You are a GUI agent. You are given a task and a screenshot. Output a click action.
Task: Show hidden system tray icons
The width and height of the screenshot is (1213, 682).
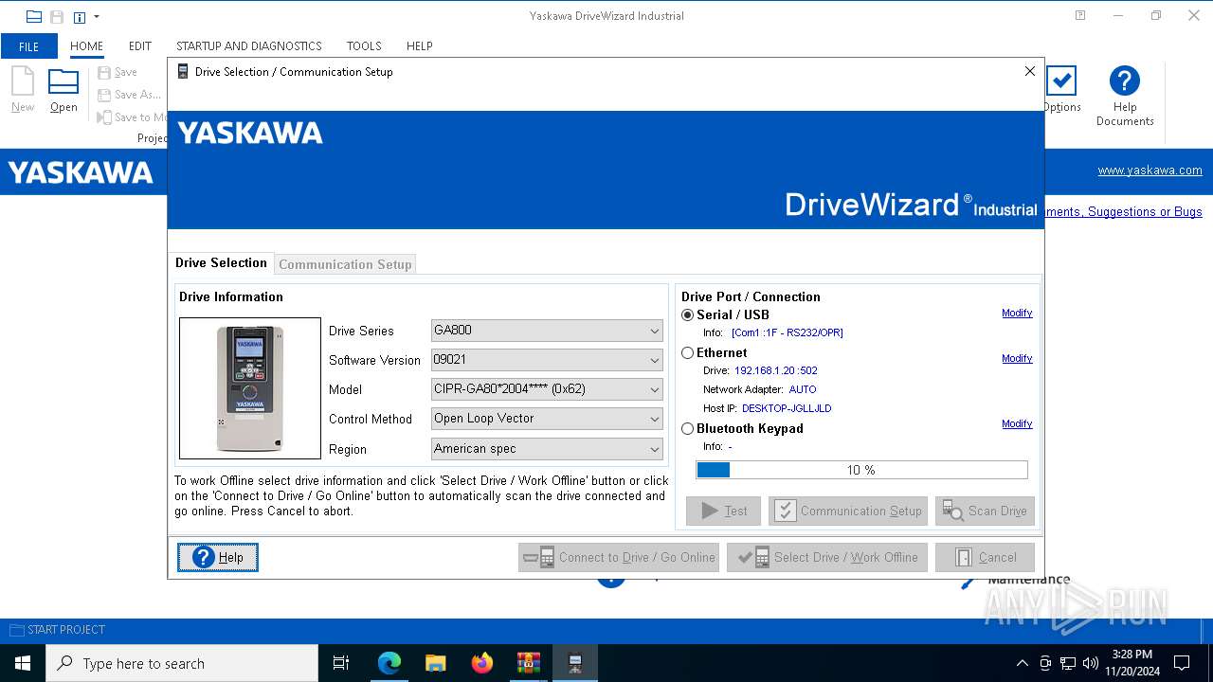pyautogui.click(x=1022, y=663)
